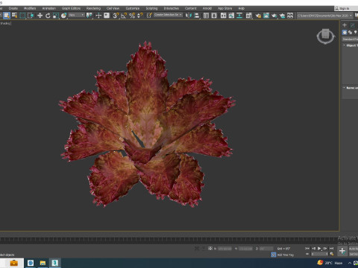This screenshot has height=268, width=358.
Task: Click the Align tool icon
Action: (x=196, y=16)
